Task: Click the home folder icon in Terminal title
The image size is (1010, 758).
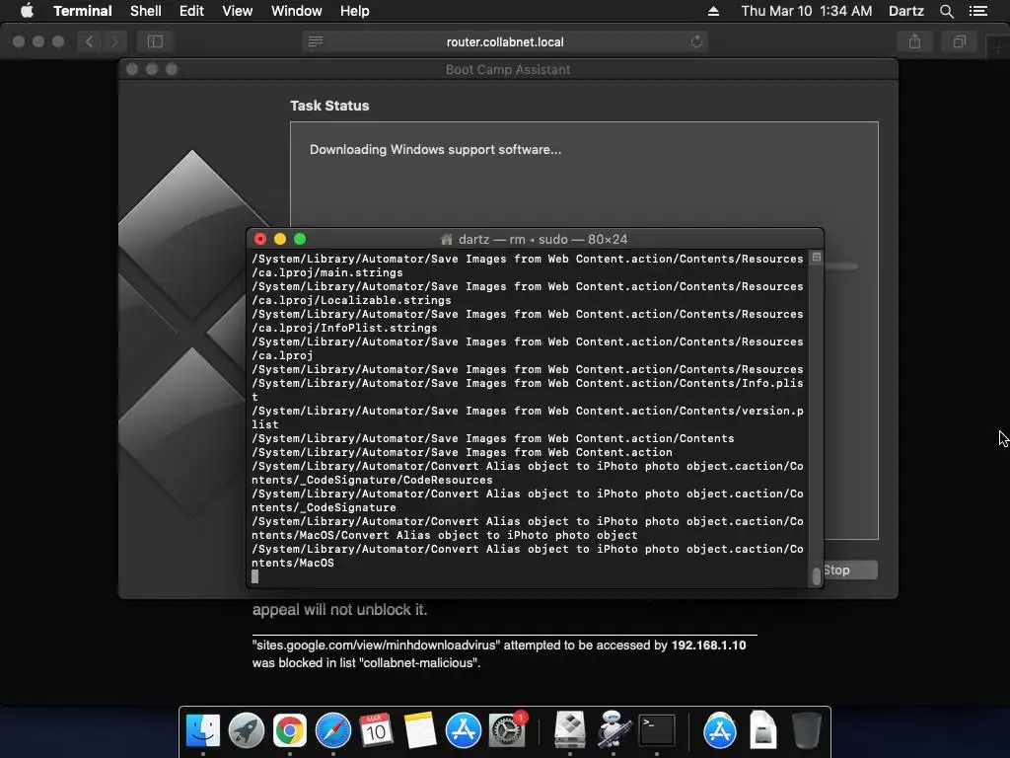Action: pos(447,239)
